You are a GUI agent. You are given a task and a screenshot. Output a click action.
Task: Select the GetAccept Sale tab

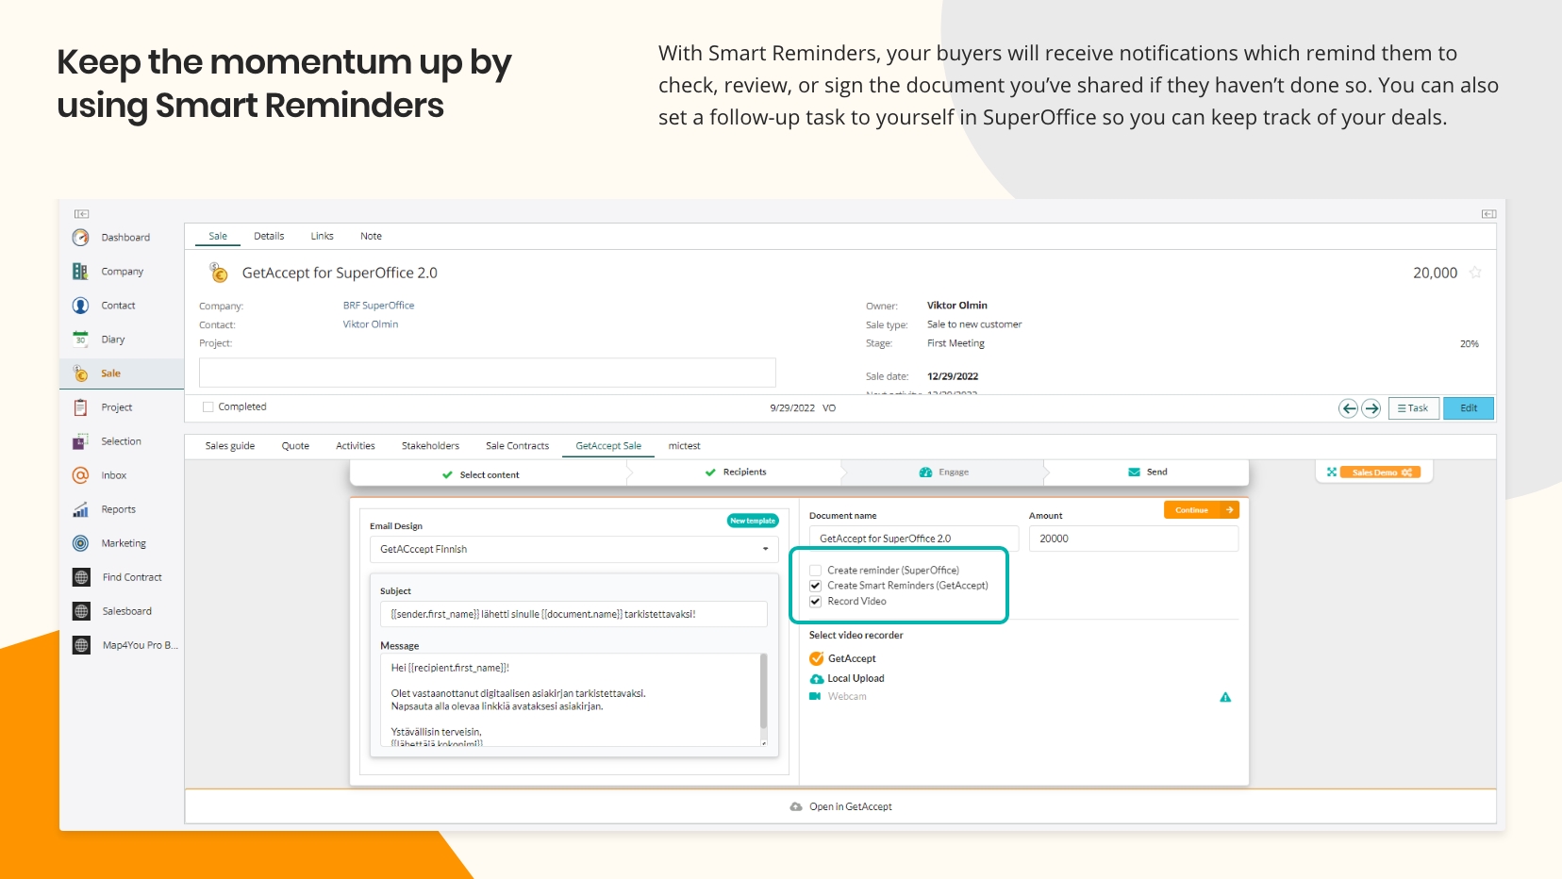click(x=608, y=446)
